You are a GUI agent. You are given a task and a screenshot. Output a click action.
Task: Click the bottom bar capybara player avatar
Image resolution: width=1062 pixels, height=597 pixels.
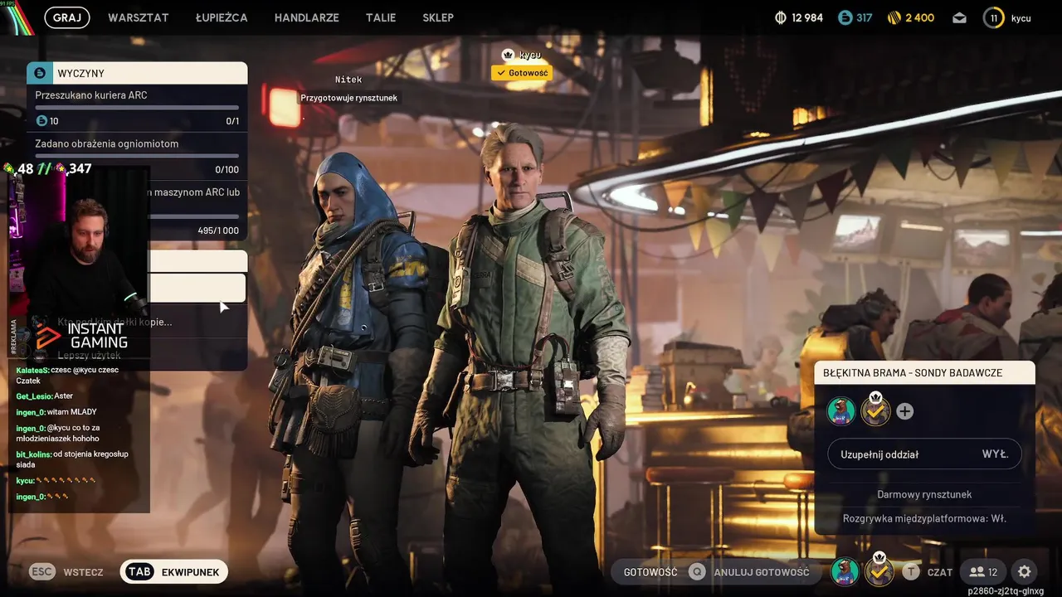point(845,571)
